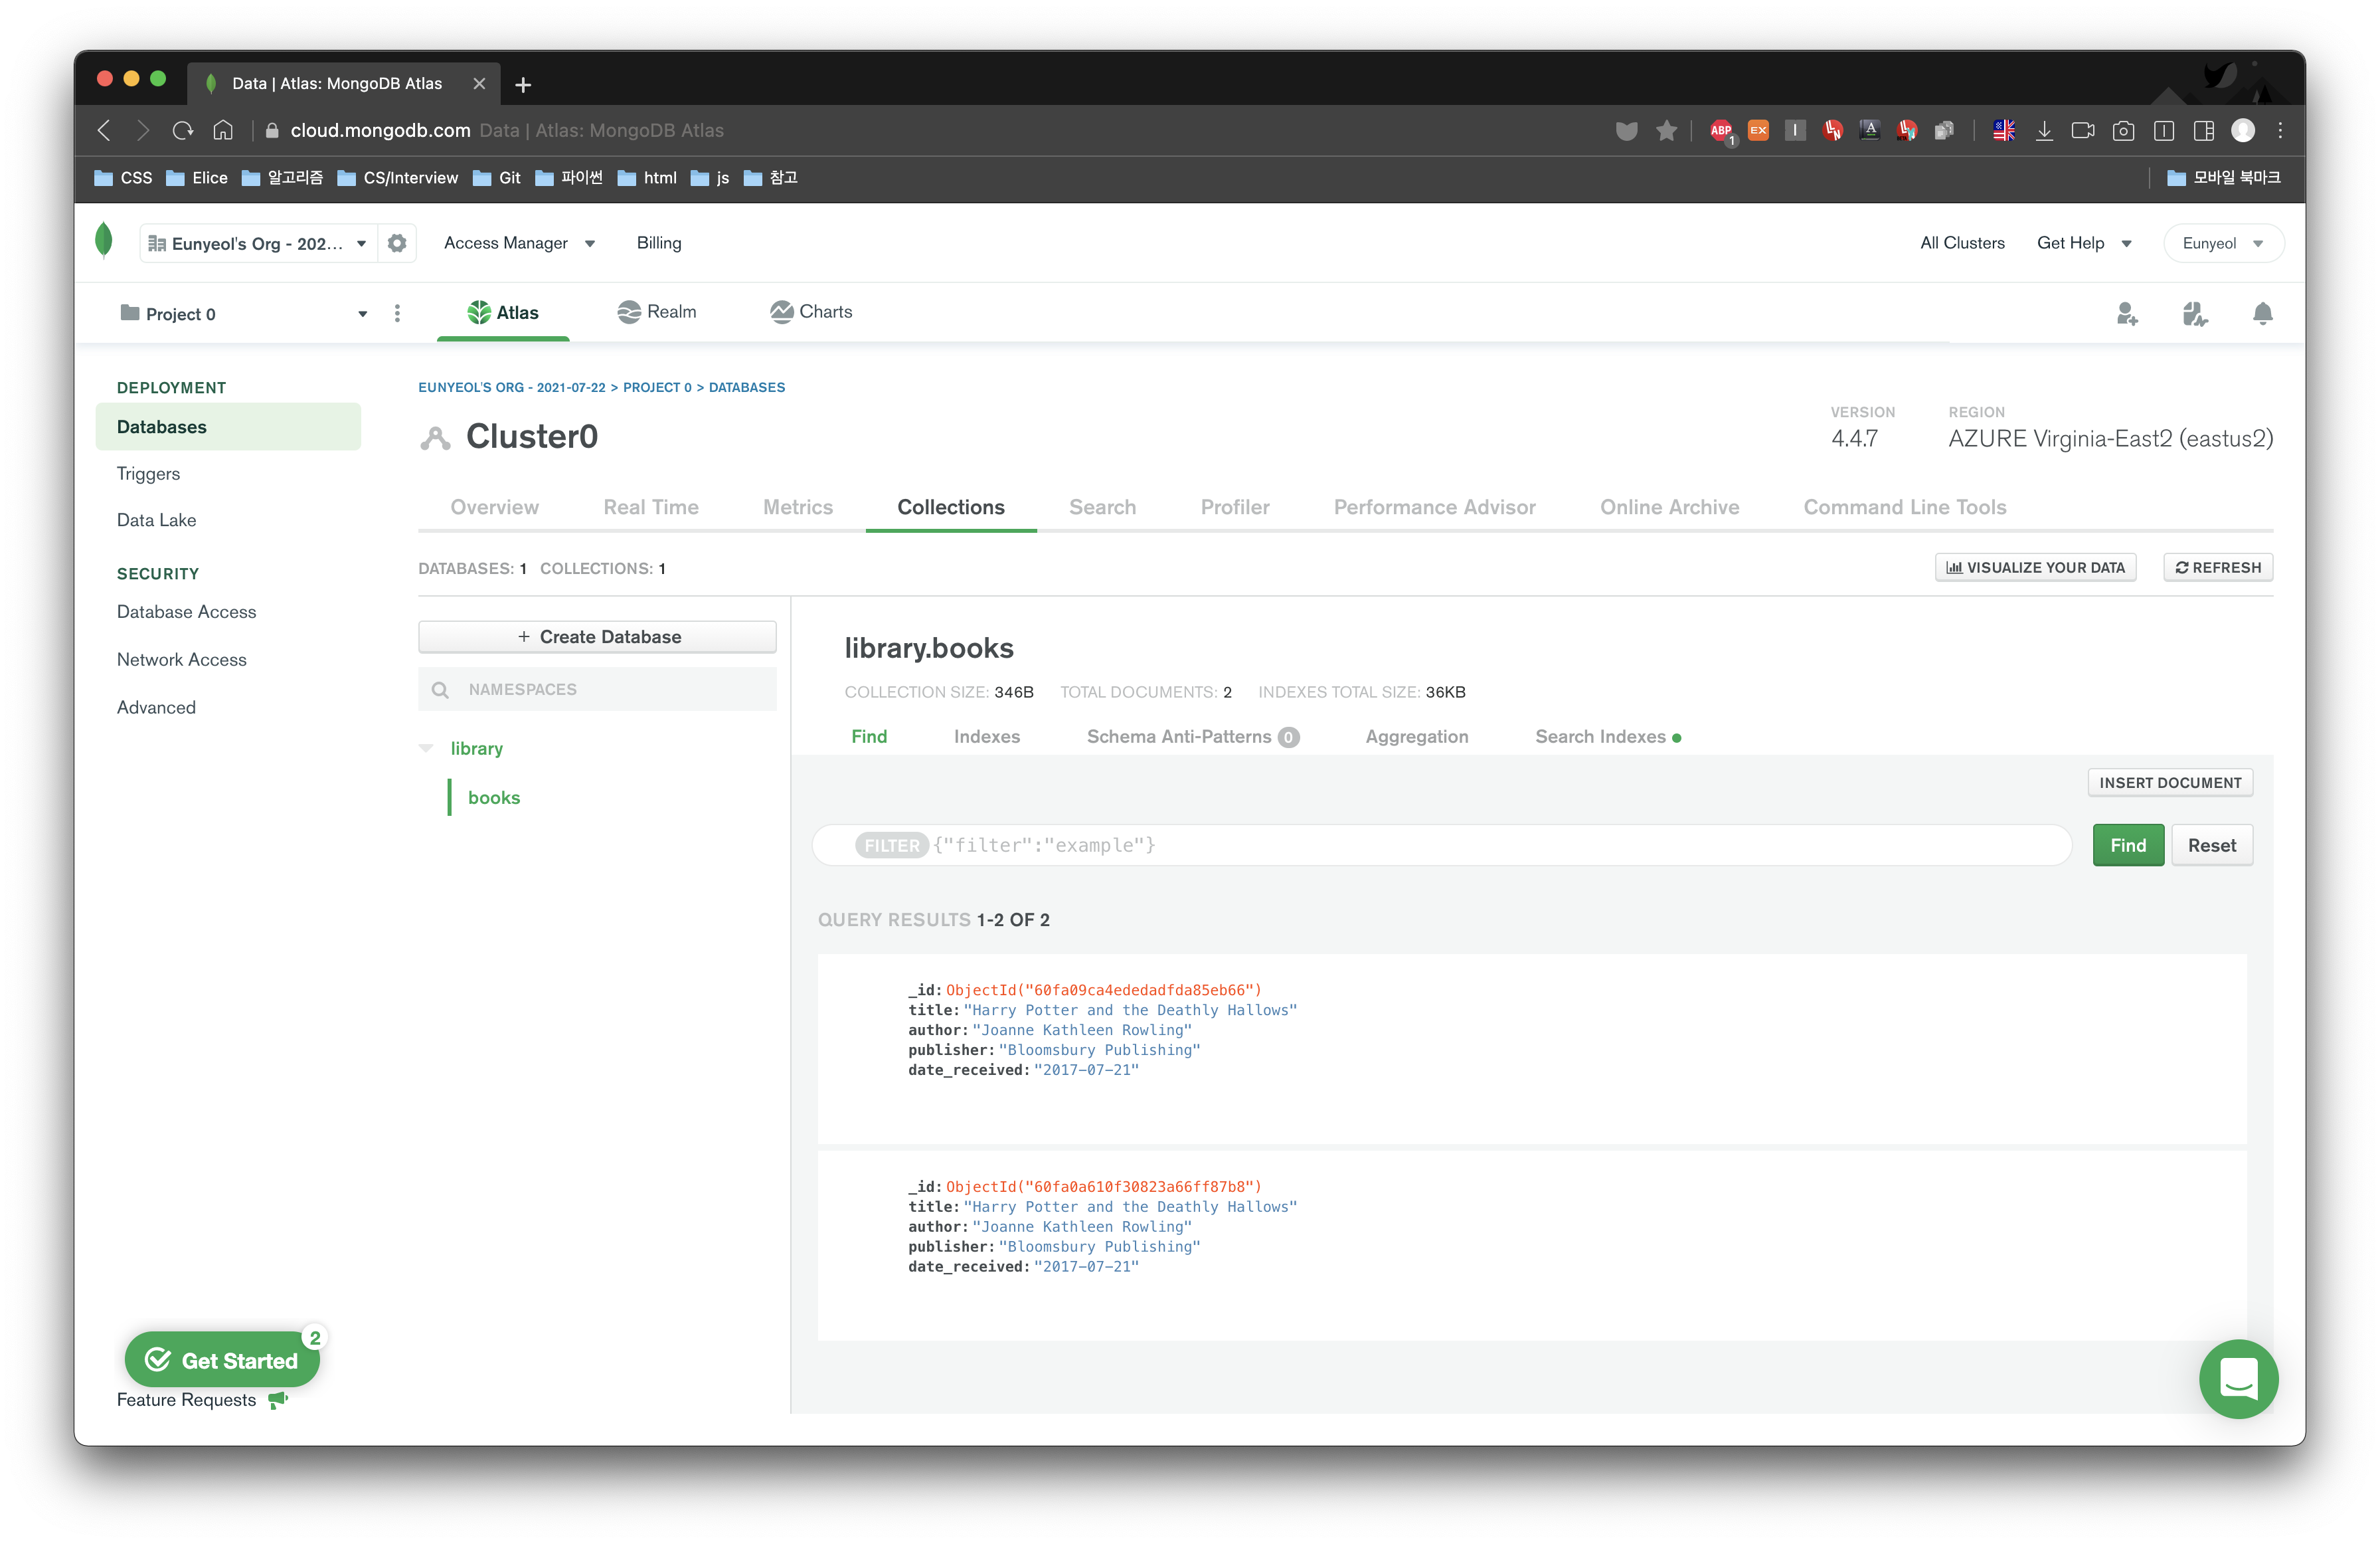The width and height of the screenshot is (2380, 1544).
Task: Click the invite user icon
Action: point(2127,314)
